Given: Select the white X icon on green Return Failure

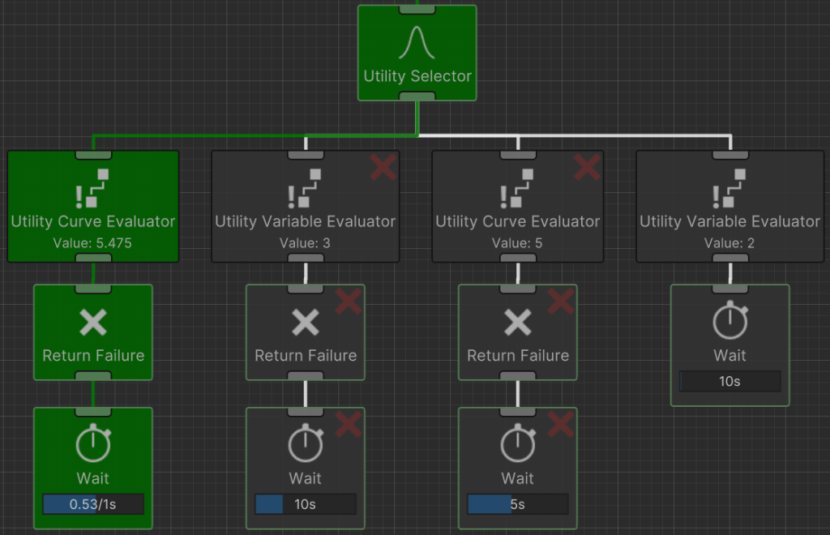Looking at the screenshot, I should pyautogui.click(x=93, y=323).
